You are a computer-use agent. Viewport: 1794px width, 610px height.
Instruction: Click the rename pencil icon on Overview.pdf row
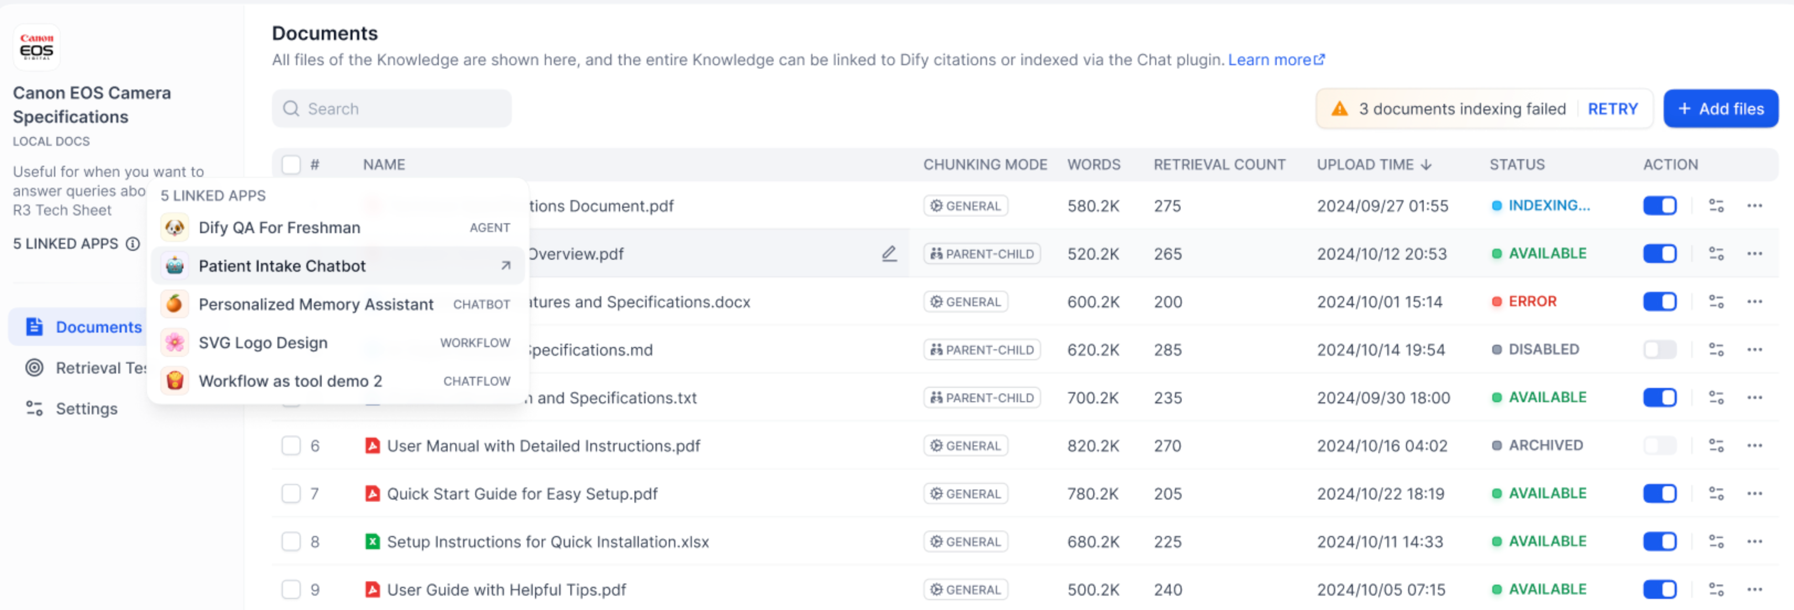pyautogui.click(x=889, y=254)
